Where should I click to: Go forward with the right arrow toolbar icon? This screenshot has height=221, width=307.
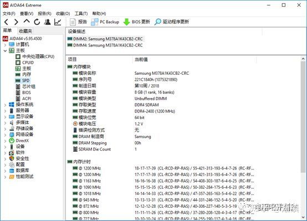tap(17, 22)
